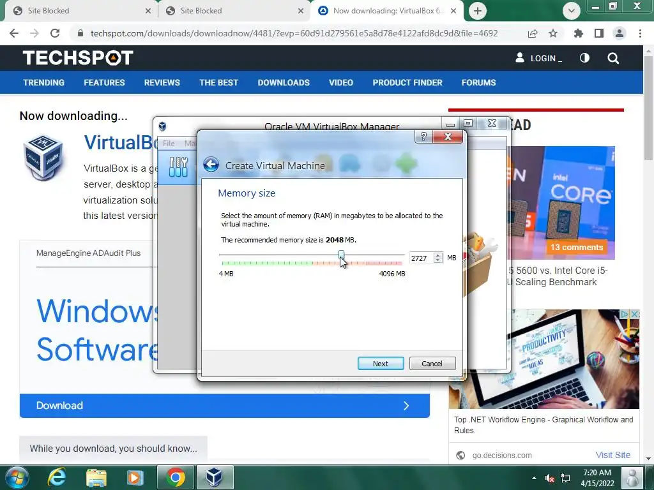Click the memory value field 2727

point(420,258)
